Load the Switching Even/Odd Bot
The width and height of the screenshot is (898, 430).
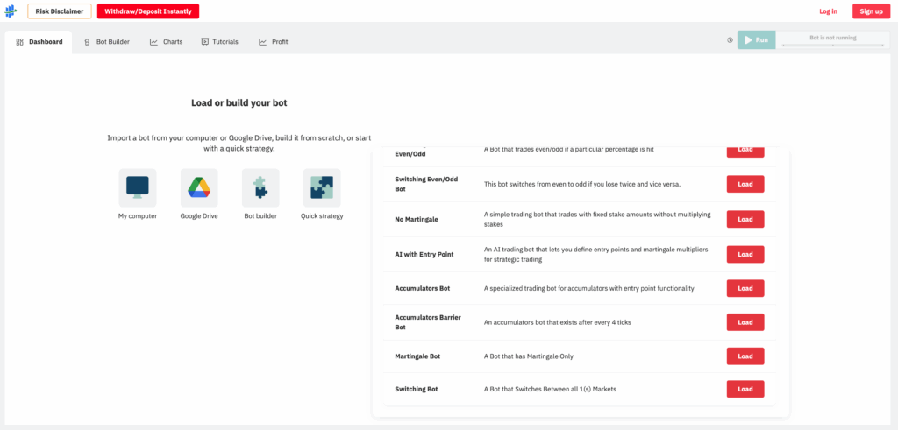745,184
